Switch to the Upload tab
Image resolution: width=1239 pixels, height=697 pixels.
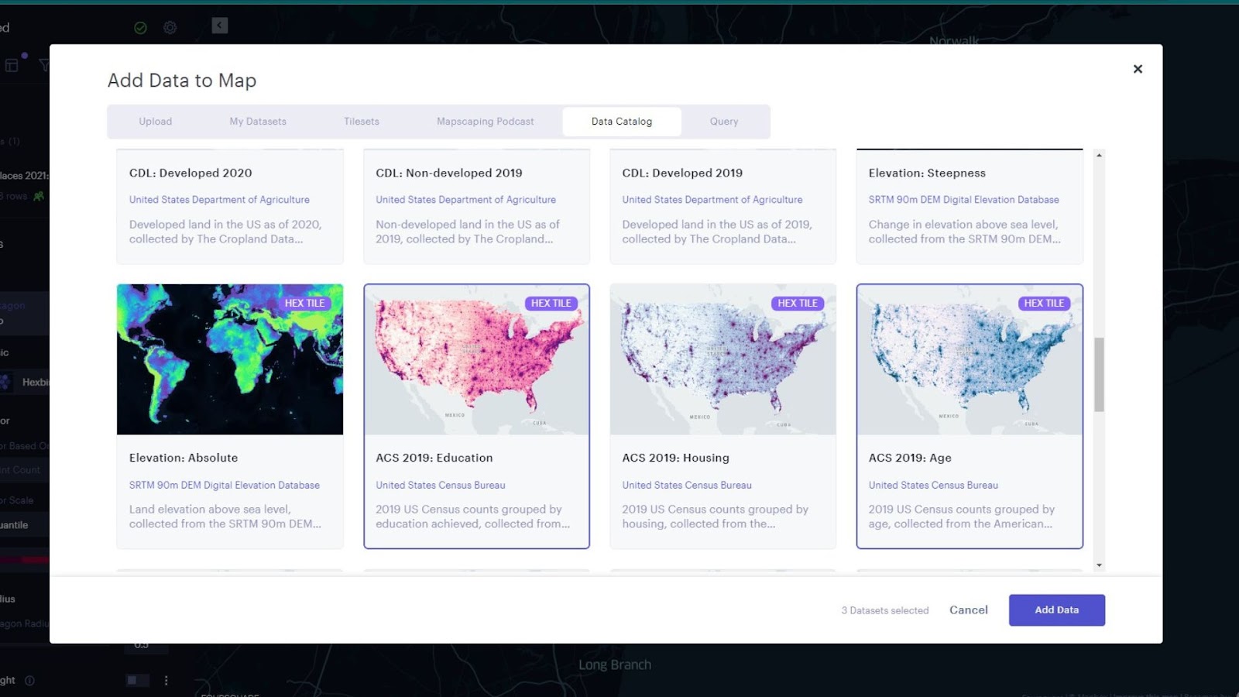point(156,122)
